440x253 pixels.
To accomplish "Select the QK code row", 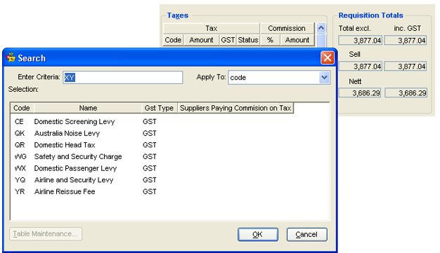I will click(x=20, y=133).
